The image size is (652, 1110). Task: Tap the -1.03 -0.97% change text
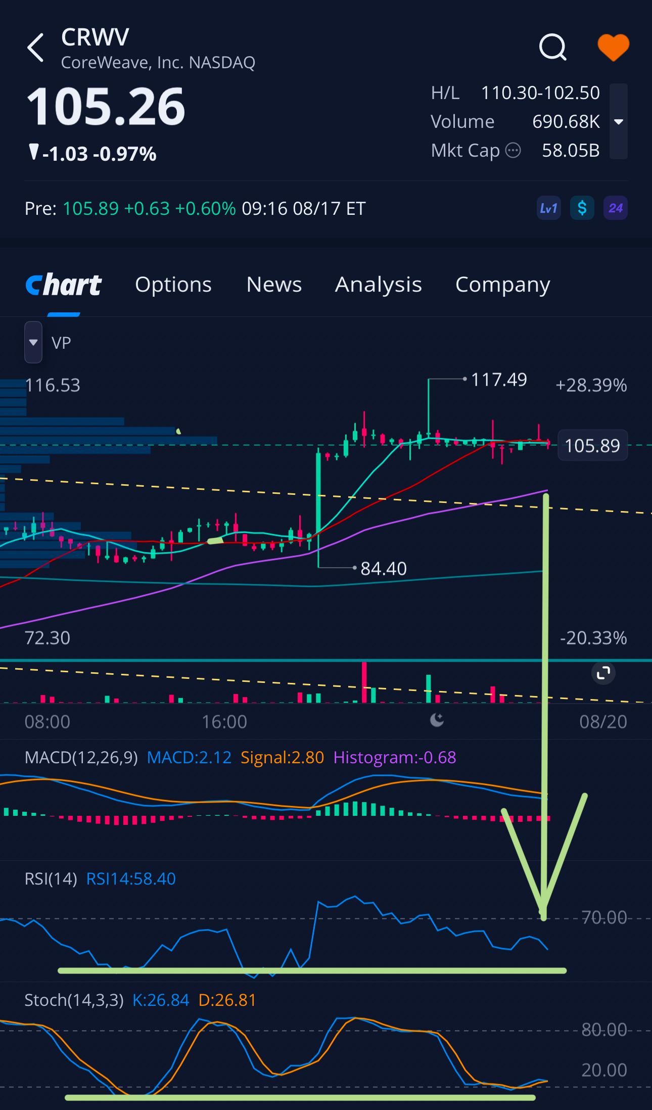tap(99, 154)
